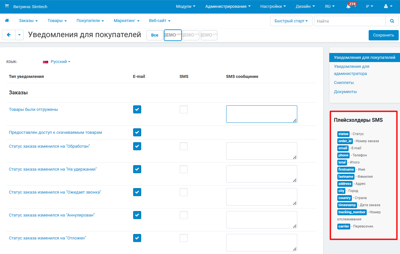Open the Заказы menu
The image size is (400, 254).
click(x=28, y=21)
